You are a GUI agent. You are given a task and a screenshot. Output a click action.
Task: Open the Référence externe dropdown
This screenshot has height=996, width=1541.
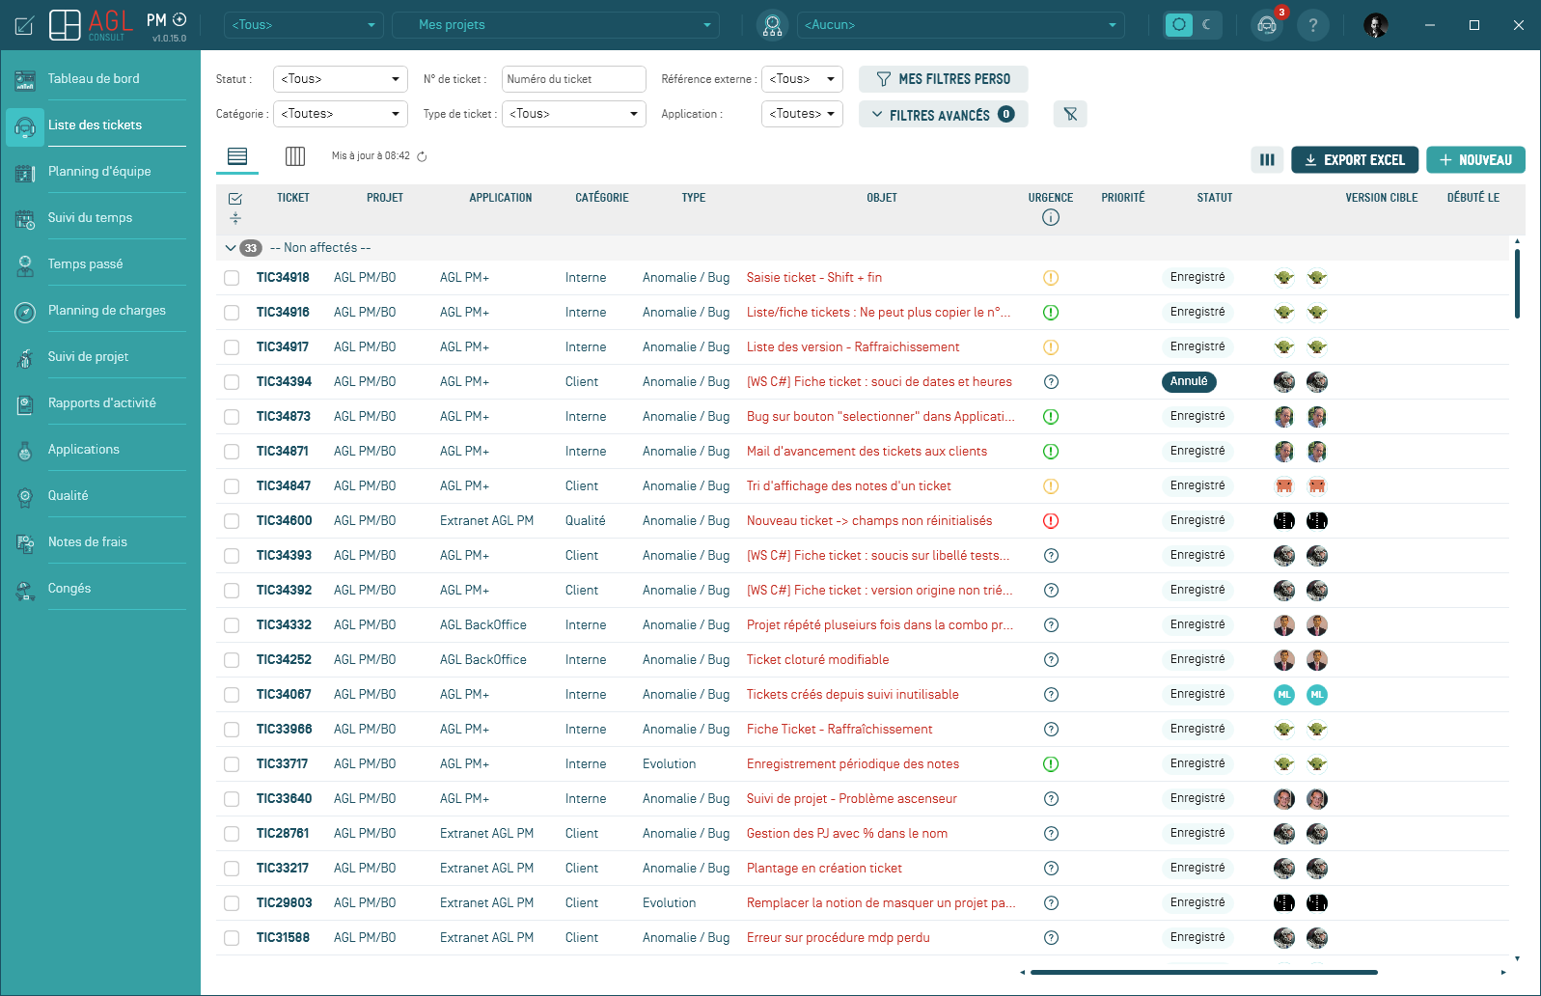click(x=803, y=79)
